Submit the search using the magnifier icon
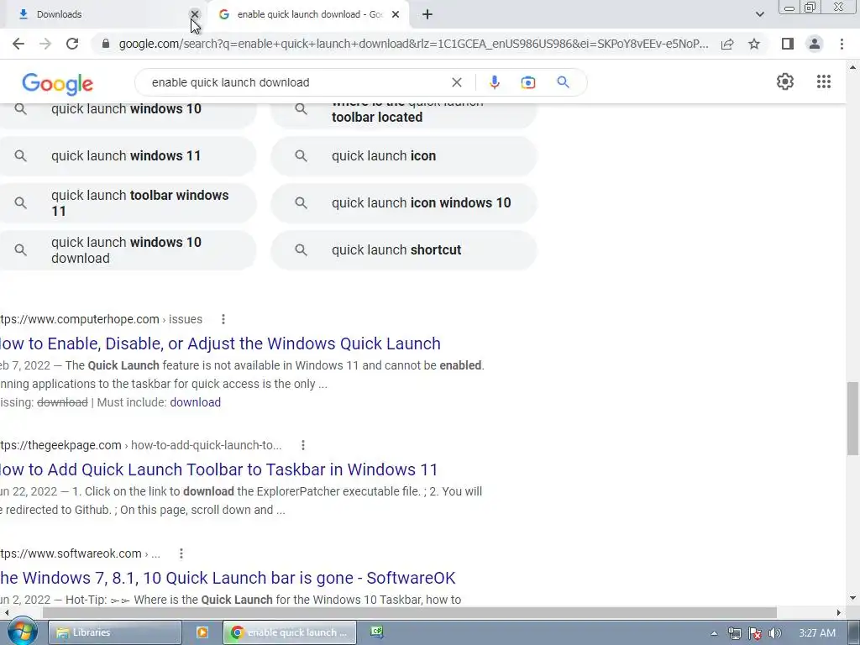The image size is (860, 645). click(x=563, y=82)
